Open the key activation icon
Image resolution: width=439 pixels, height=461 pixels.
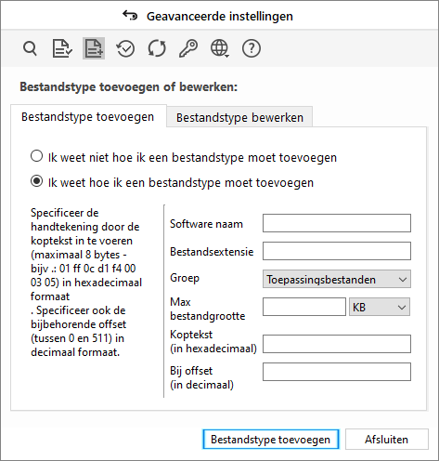pos(188,48)
